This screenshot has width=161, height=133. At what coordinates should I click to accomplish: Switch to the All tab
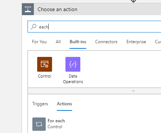pos(58,42)
